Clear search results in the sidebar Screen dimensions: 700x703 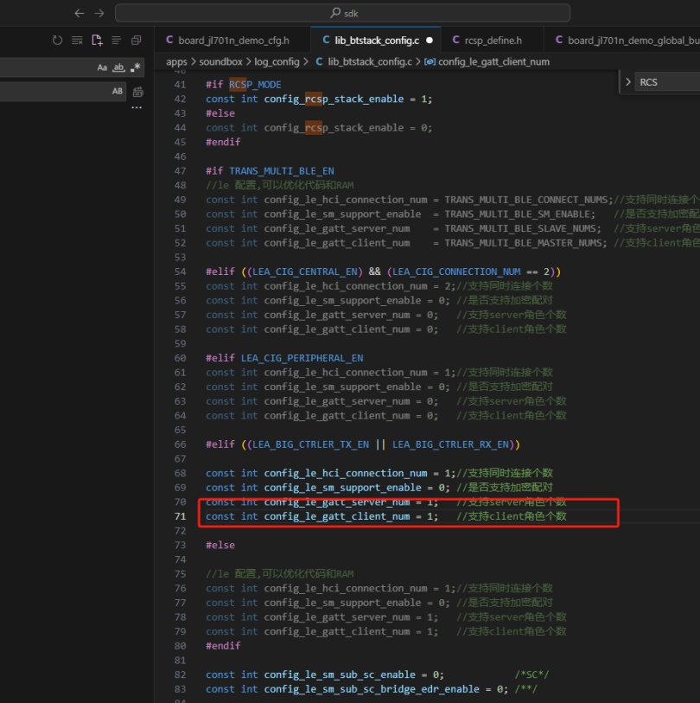click(x=77, y=41)
